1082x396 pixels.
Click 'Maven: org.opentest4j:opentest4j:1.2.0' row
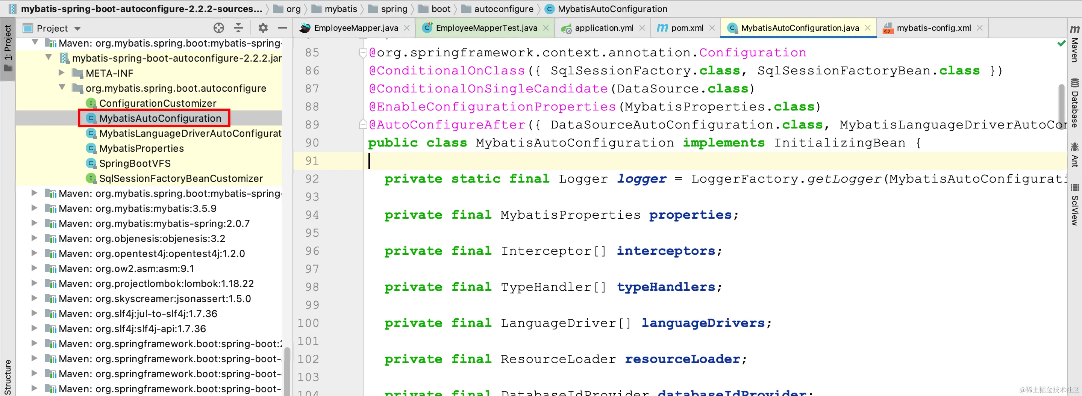coord(149,254)
